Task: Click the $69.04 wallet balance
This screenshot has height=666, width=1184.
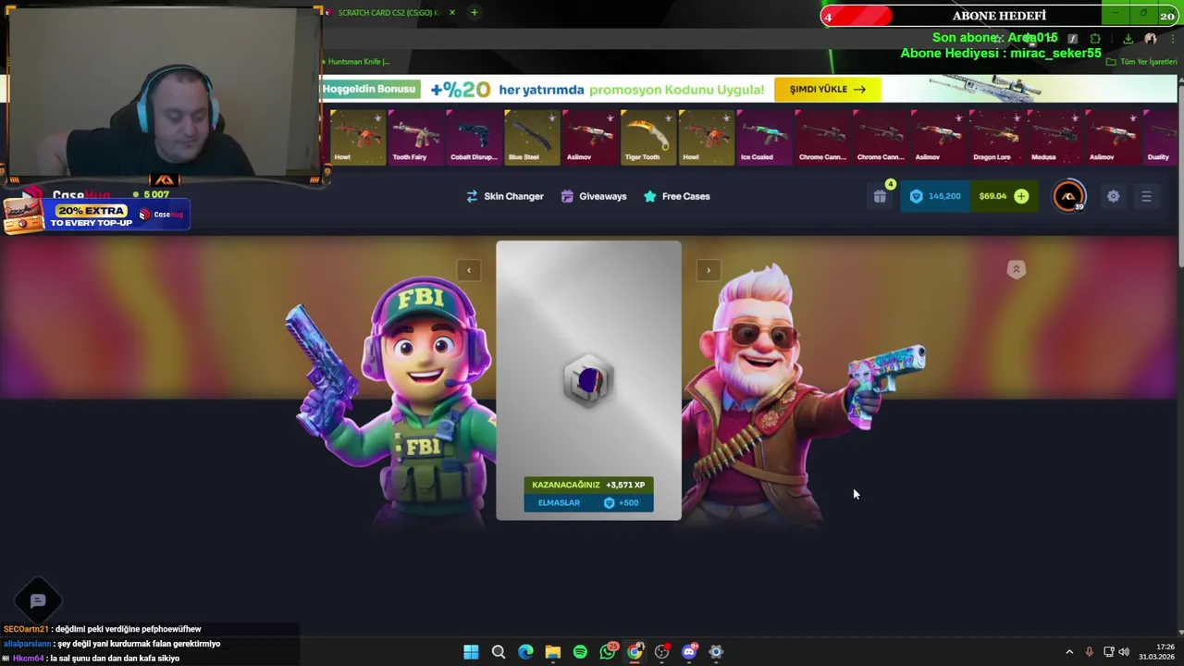Action: click(x=992, y=196)
